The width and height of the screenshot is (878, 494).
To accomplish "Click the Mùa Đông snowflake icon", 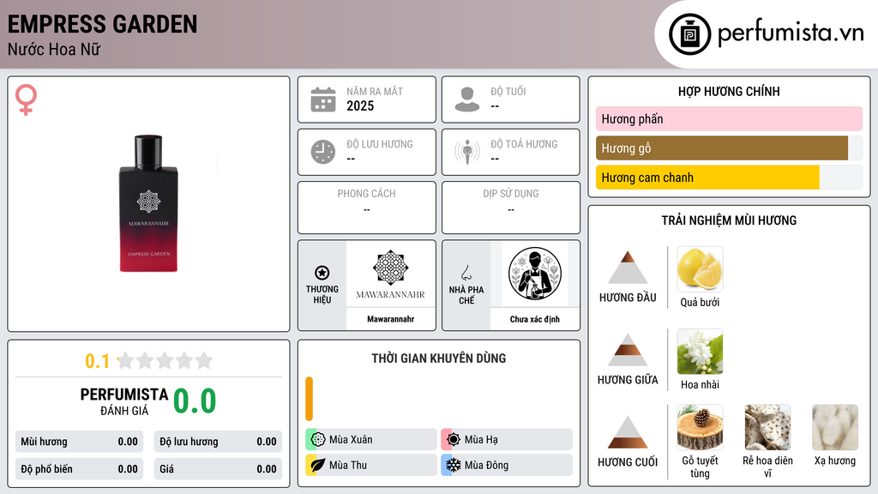I will point(454,465).
